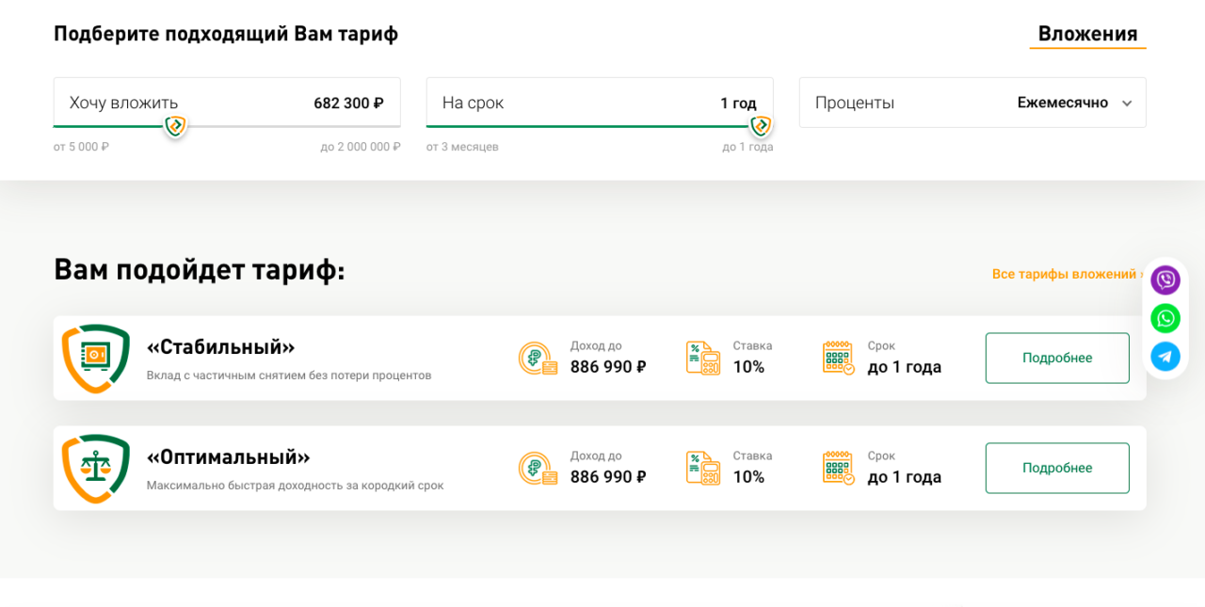Click the Хочу вложить amount slider handle
Image resolution: width=1205 pixels, height=607 pixels.
[x=175, y=126]
